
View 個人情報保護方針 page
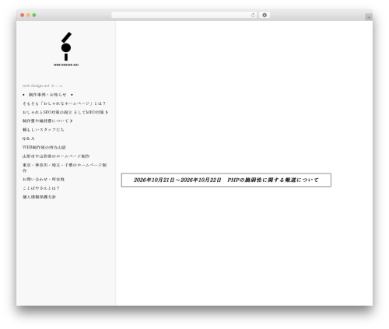pos(39,197)
